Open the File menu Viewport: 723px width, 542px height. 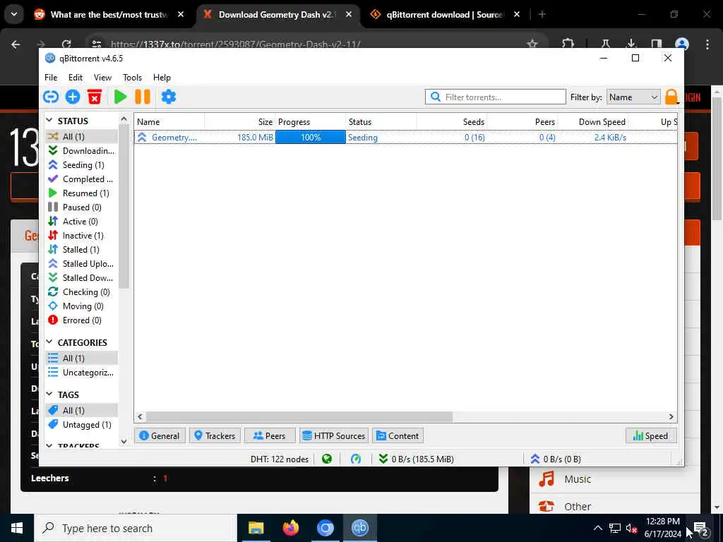tap(51, 78)
